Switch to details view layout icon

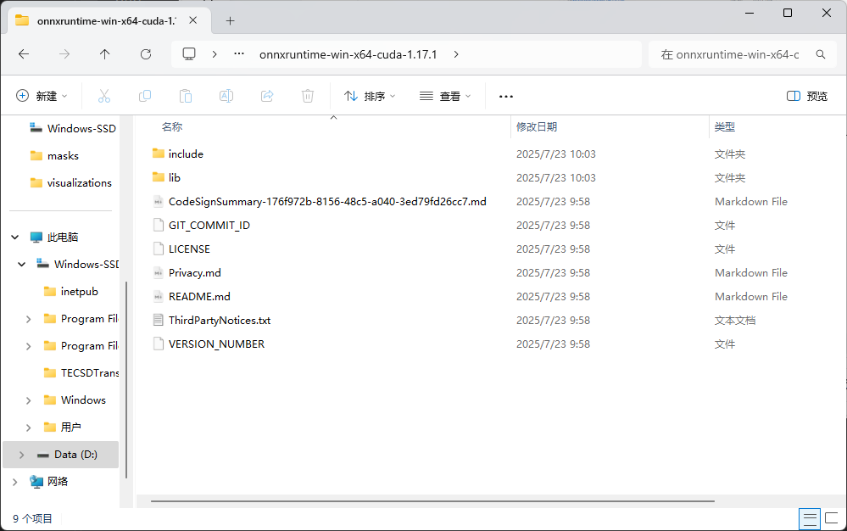(x=810, y=518)
